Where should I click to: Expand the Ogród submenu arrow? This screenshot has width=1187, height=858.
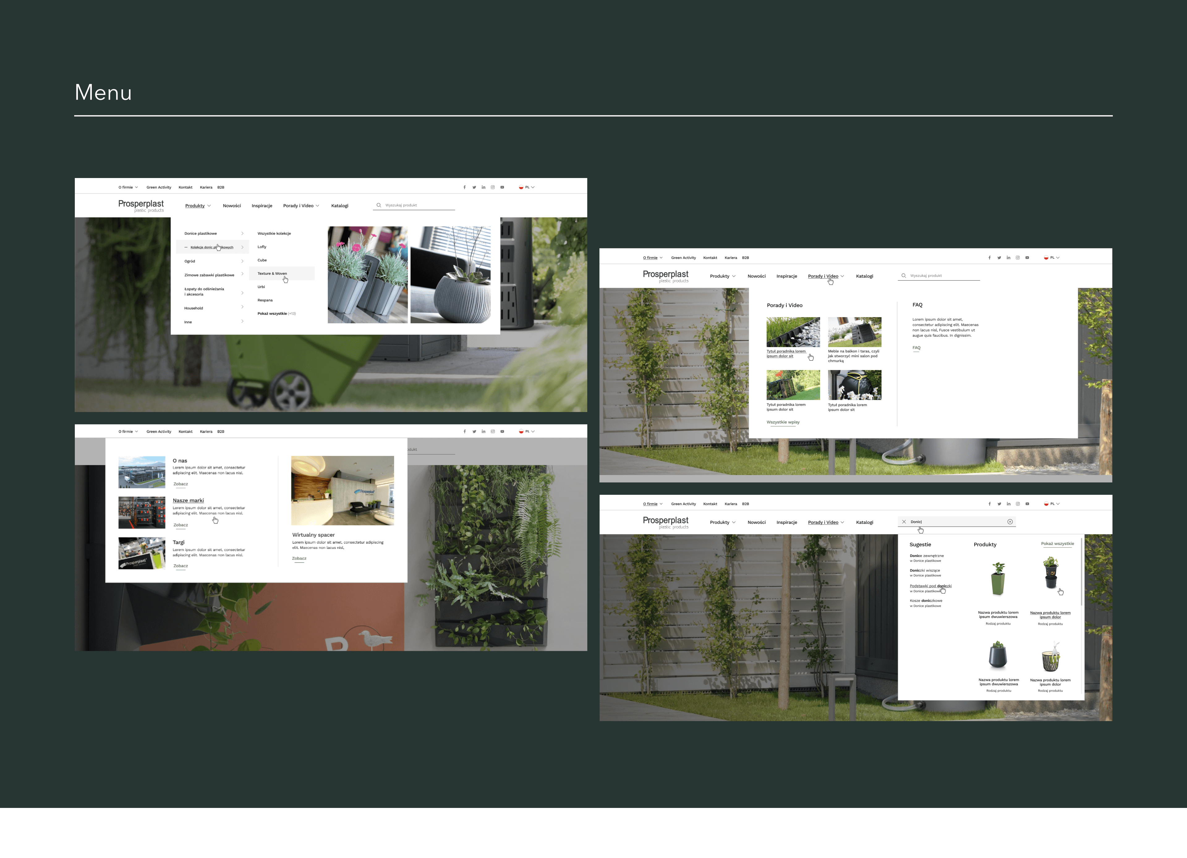pos(242,261)
